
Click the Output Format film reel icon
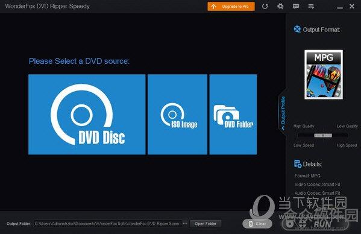coord(297,29)
